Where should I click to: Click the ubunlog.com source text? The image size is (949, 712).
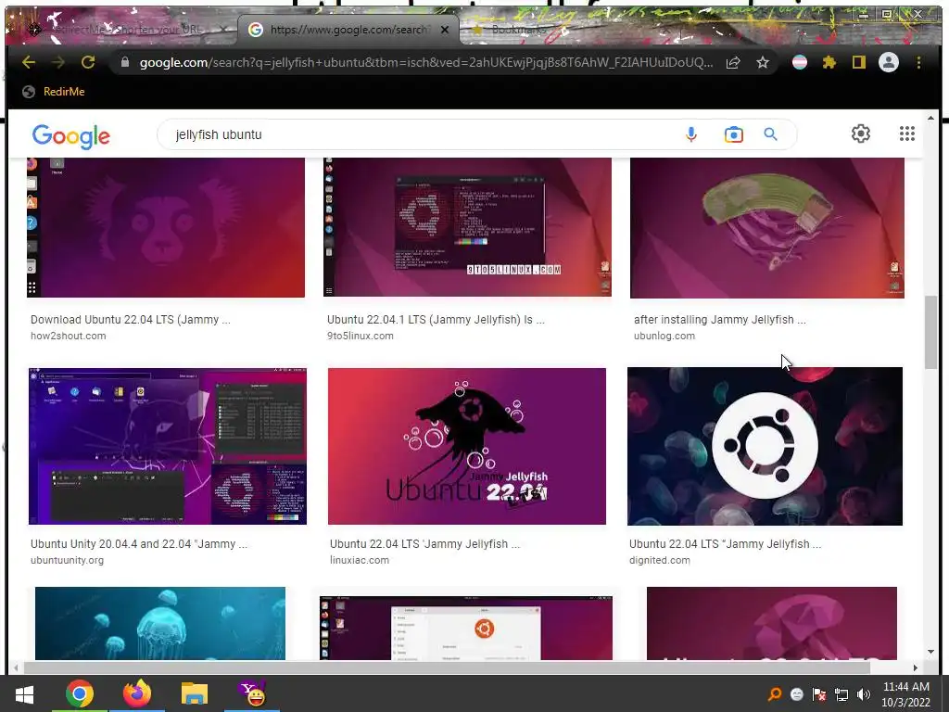[x=664, y=336]
